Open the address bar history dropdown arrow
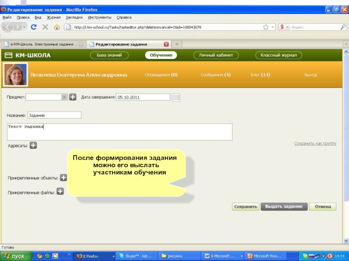The height and width of the screenshot is (261, 349). (x=273, y=27)
